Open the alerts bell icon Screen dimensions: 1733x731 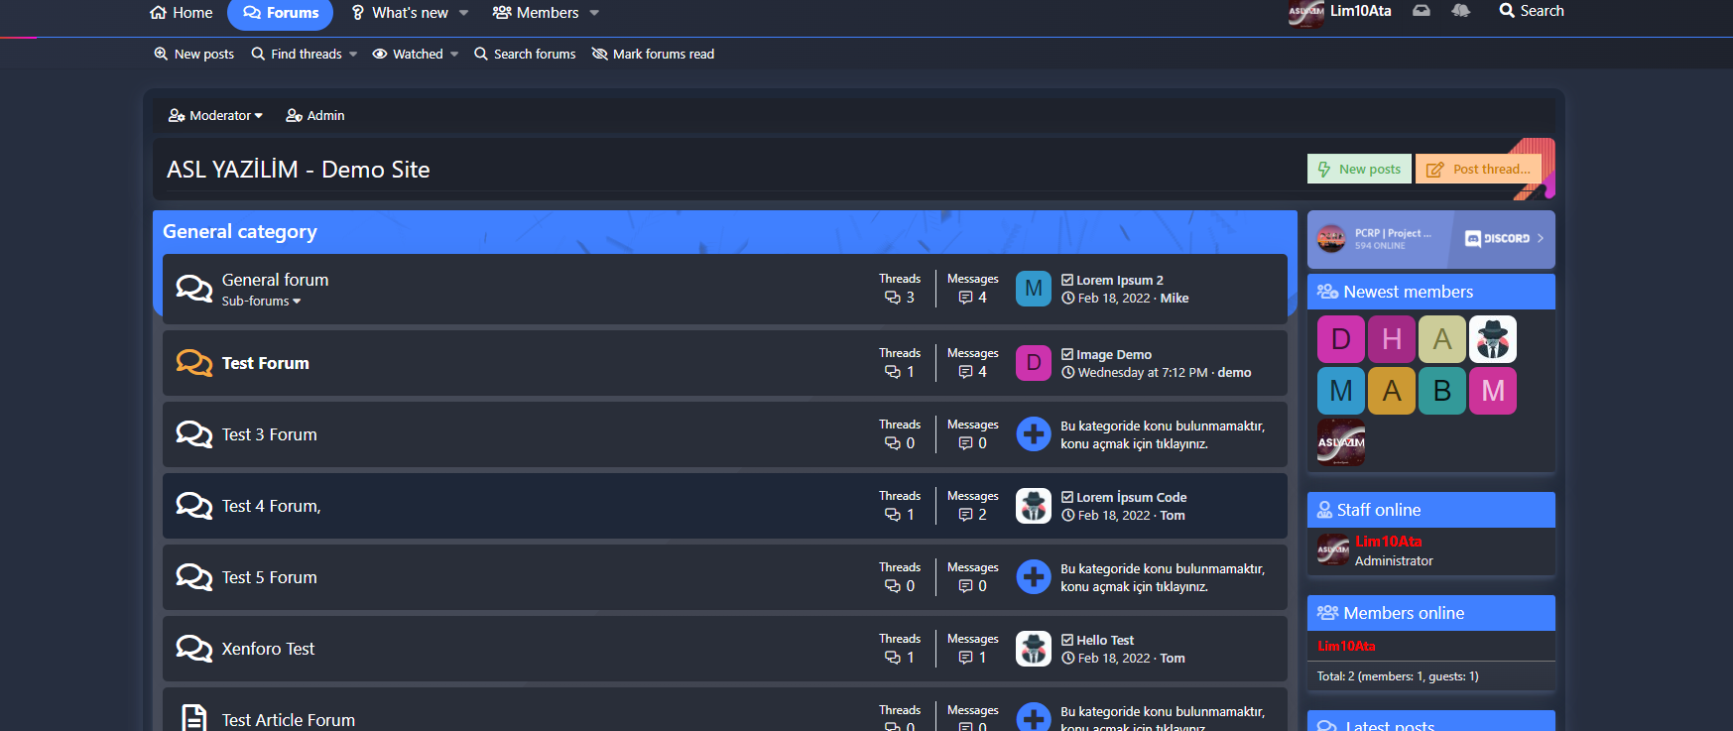1460,11
